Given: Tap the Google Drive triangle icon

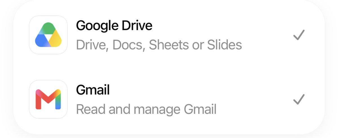Looking at the screenshot, I should pos(48,35).
